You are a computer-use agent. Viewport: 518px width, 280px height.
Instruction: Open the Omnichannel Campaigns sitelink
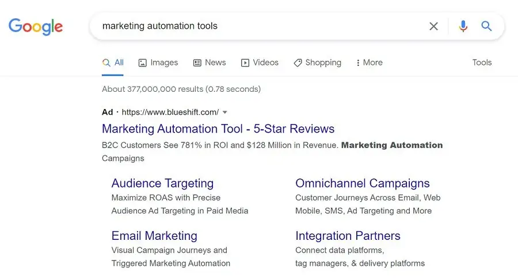pyautogui.click(x=363, y=183)
